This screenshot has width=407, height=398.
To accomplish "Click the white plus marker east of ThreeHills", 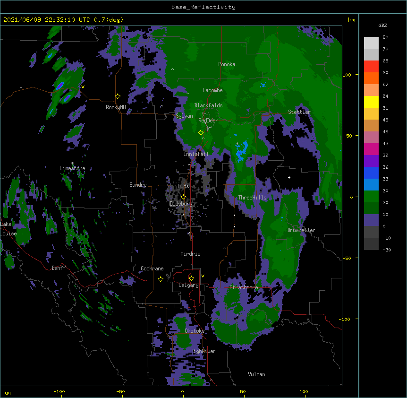I will click(x=289, y=177).
